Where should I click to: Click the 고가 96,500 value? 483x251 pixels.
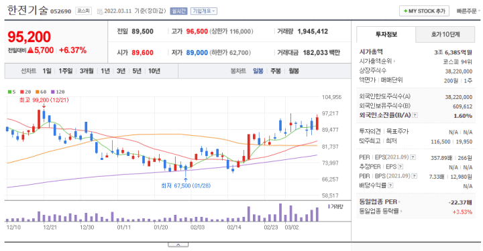197,31
